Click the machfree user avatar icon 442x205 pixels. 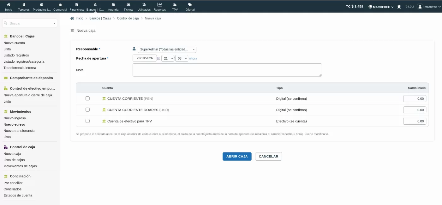tap(420, 7)
